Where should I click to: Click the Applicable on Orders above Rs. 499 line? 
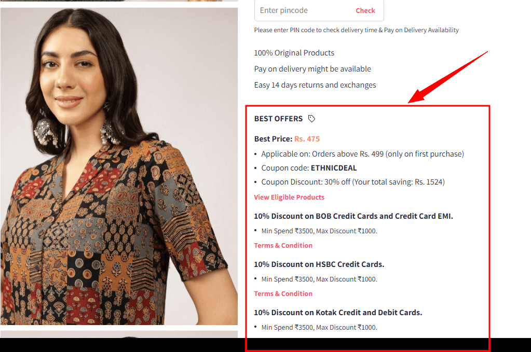pyautogui.click(x=362, y=154)
